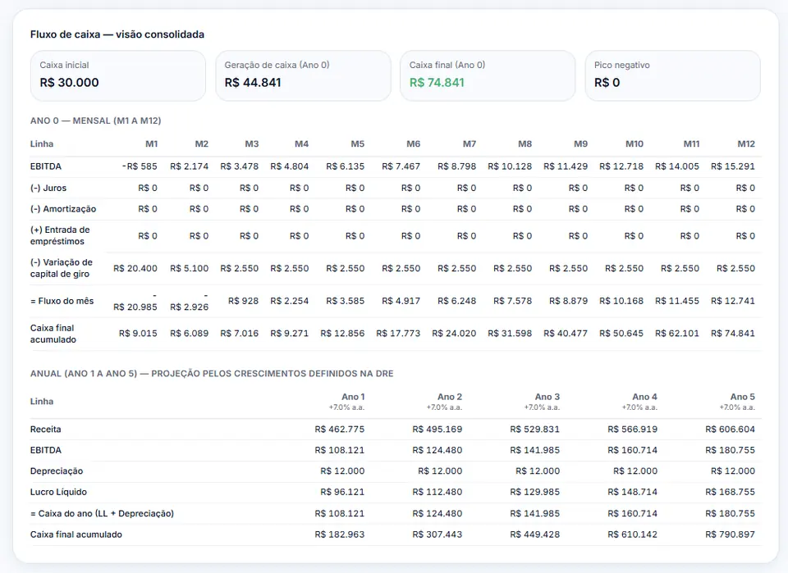This screenshot has width=788, height=573.
Task: Click the EBITDA M8 value R$ 10.128
Action: [510, 166]
